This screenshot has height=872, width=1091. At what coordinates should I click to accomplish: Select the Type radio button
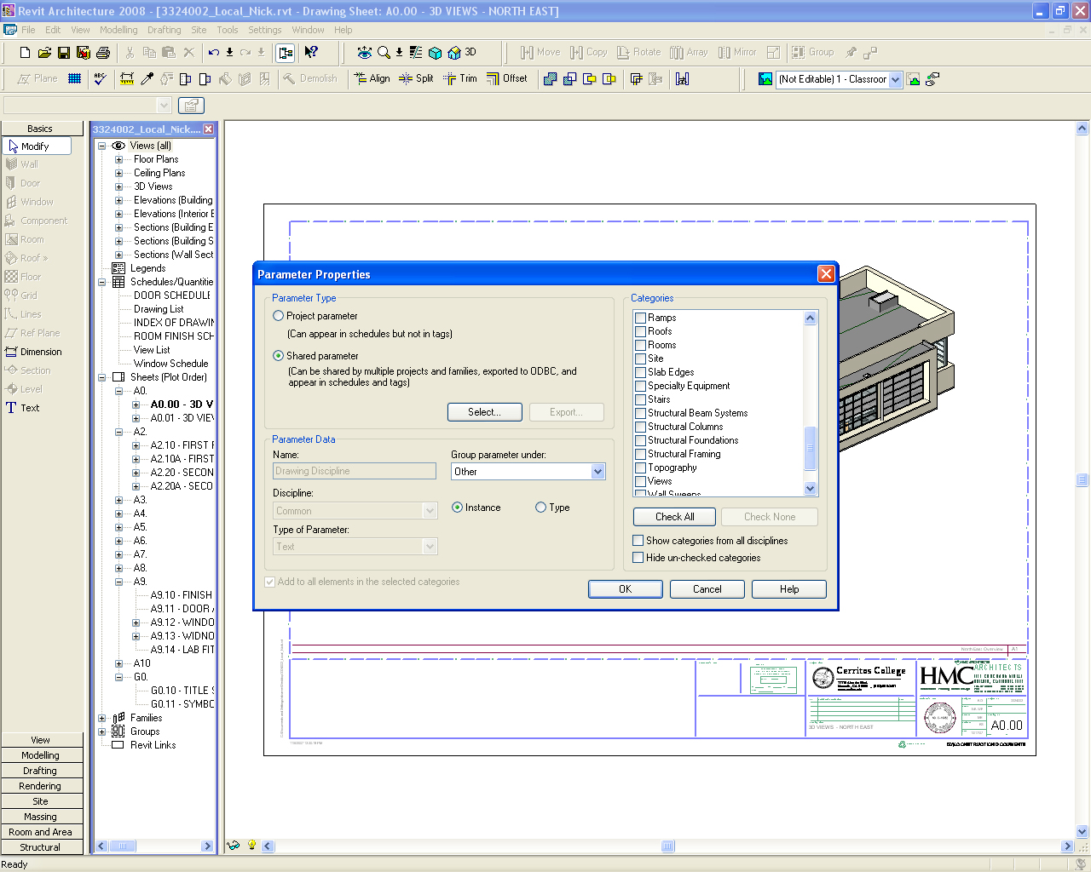point(540,508)
